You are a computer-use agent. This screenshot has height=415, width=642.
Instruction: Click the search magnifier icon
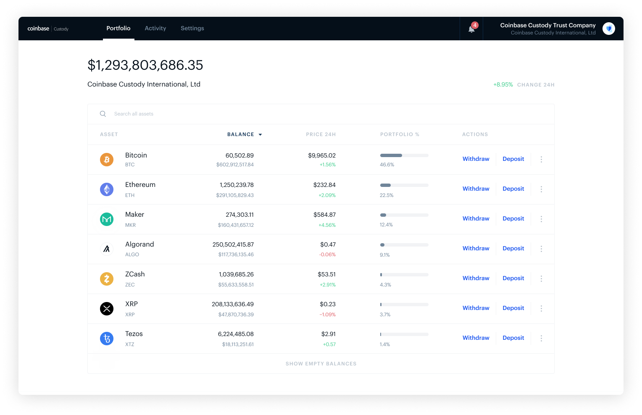click(103, 114)
